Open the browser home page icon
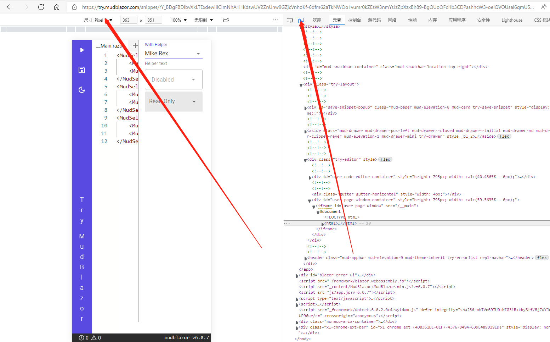Image resolution: width=550 pixels, height=342 pixels. point(57,7)
